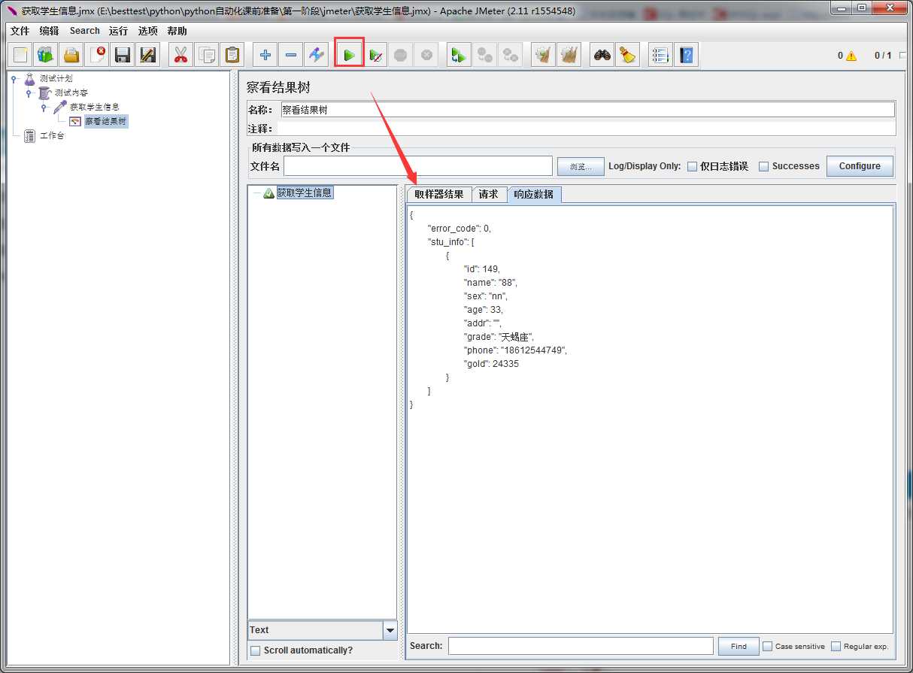Select 测试计划 node in left tree
This screenshot has height=673, width=913.
click(56, 79)
